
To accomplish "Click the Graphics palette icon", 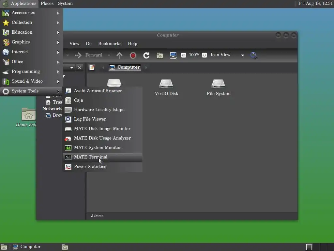I will (6, 42).
